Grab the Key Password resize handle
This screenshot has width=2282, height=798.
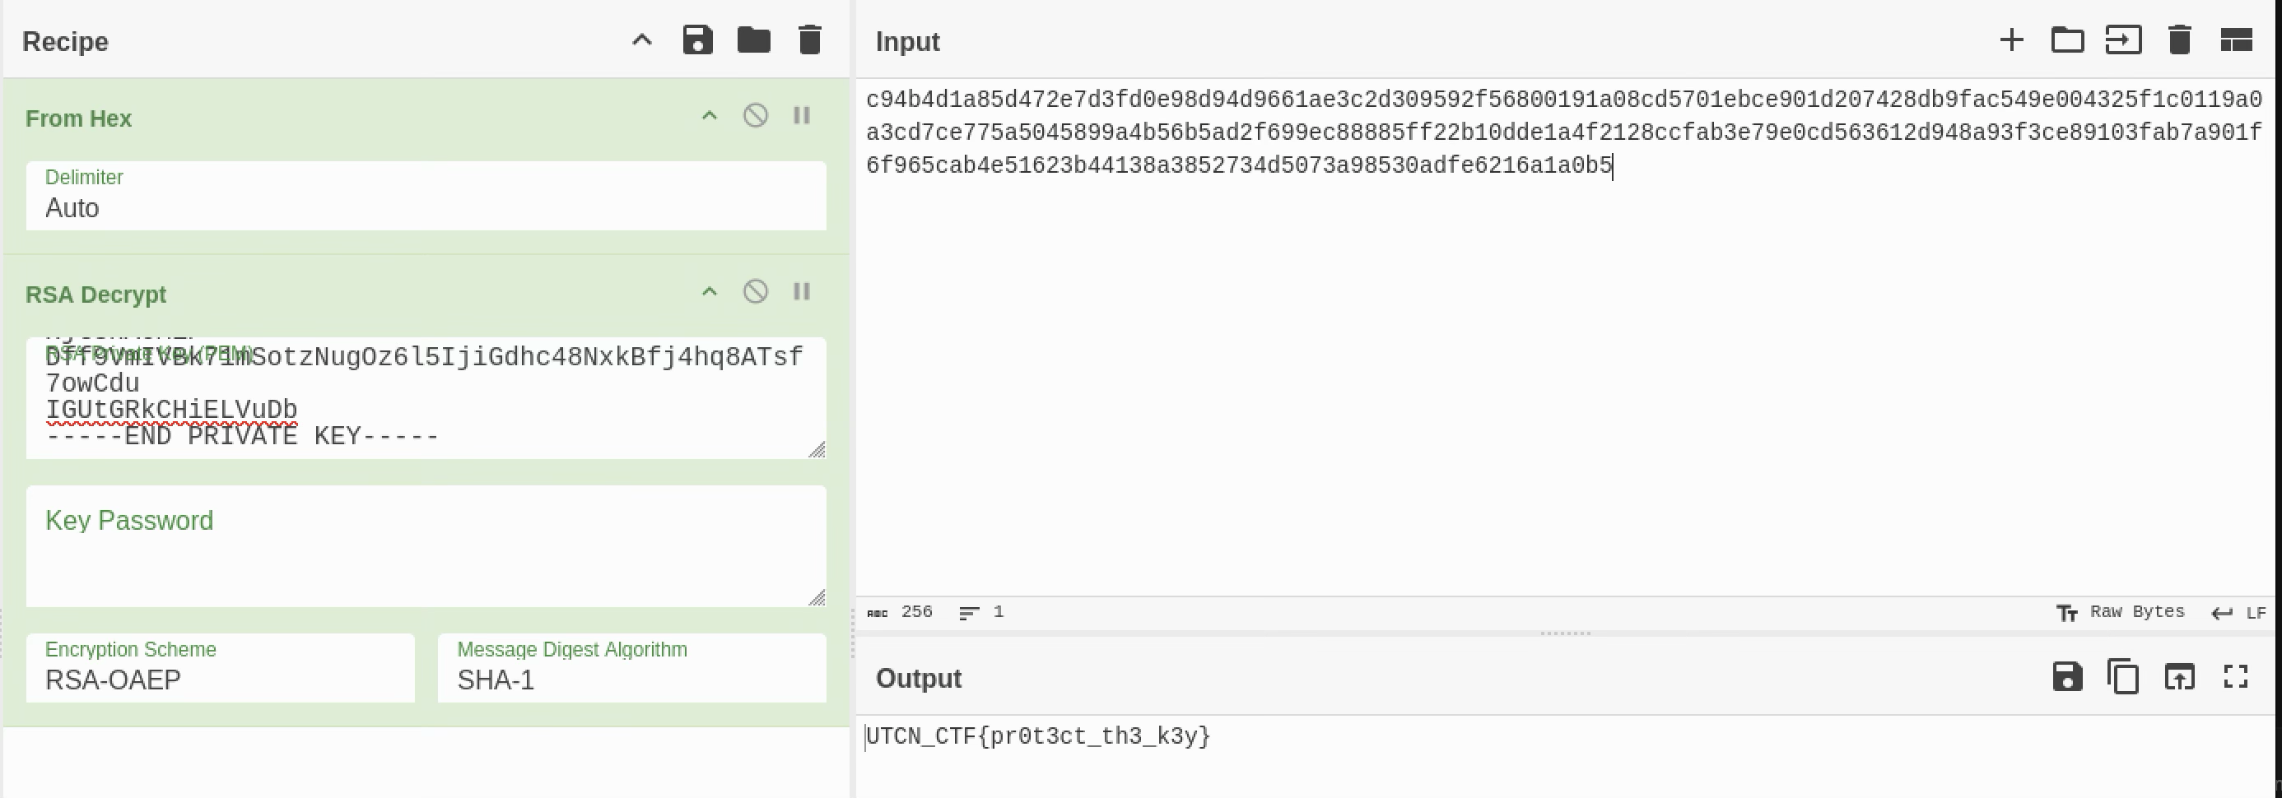pos(817,597)
